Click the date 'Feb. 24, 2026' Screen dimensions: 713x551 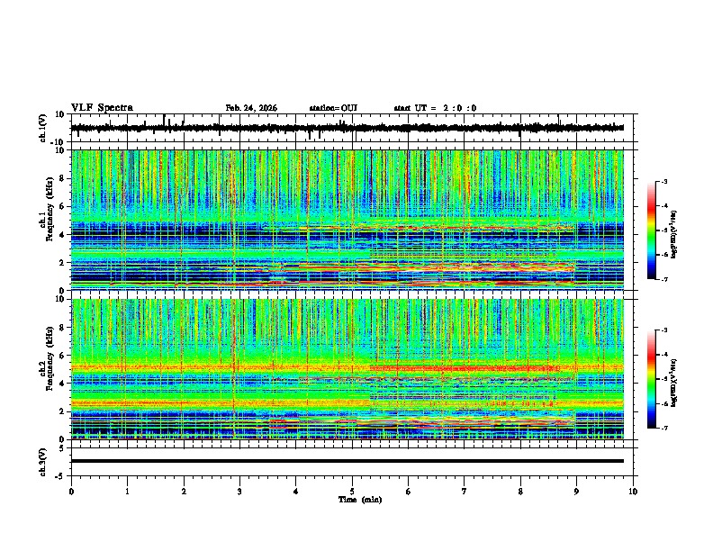(251, 108)
